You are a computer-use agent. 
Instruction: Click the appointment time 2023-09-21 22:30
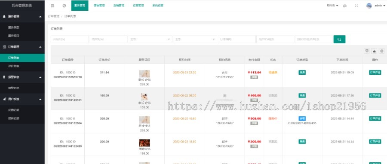[184, 73]
